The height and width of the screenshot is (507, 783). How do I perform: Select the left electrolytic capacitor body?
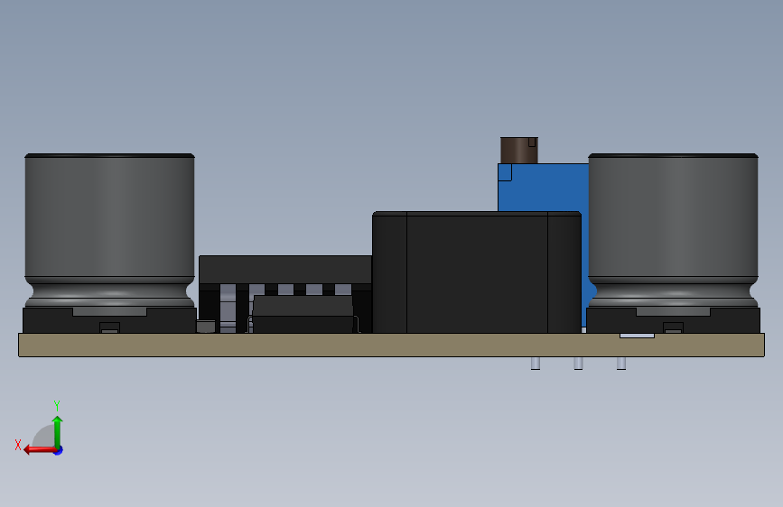click(109, 230)
